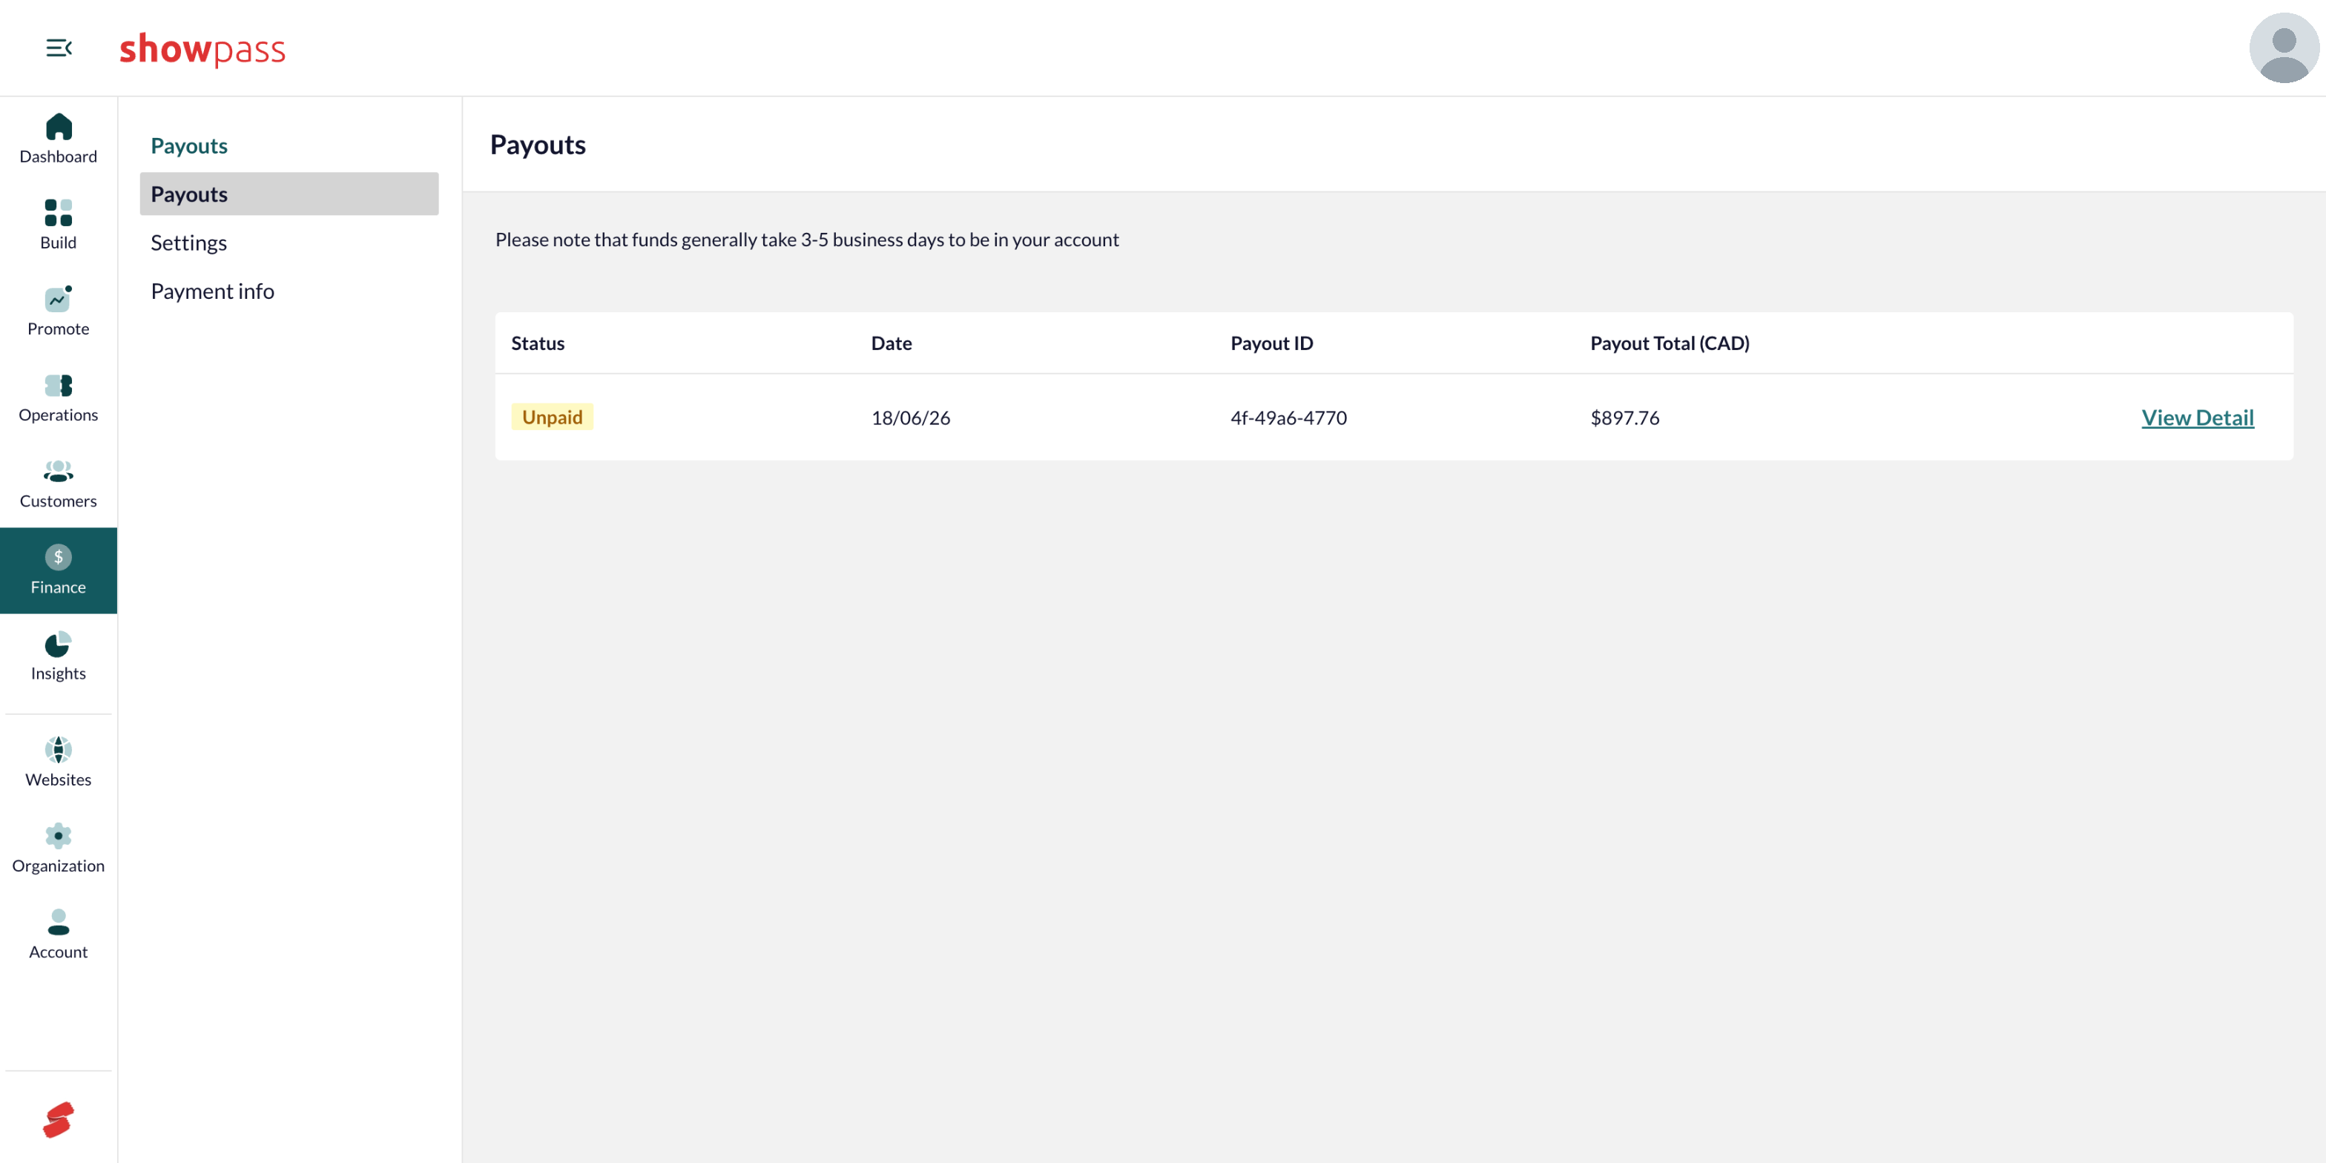Go to Dashboard in the sidebar
The image size is (2326, 1163).
[x=59, y=139]
